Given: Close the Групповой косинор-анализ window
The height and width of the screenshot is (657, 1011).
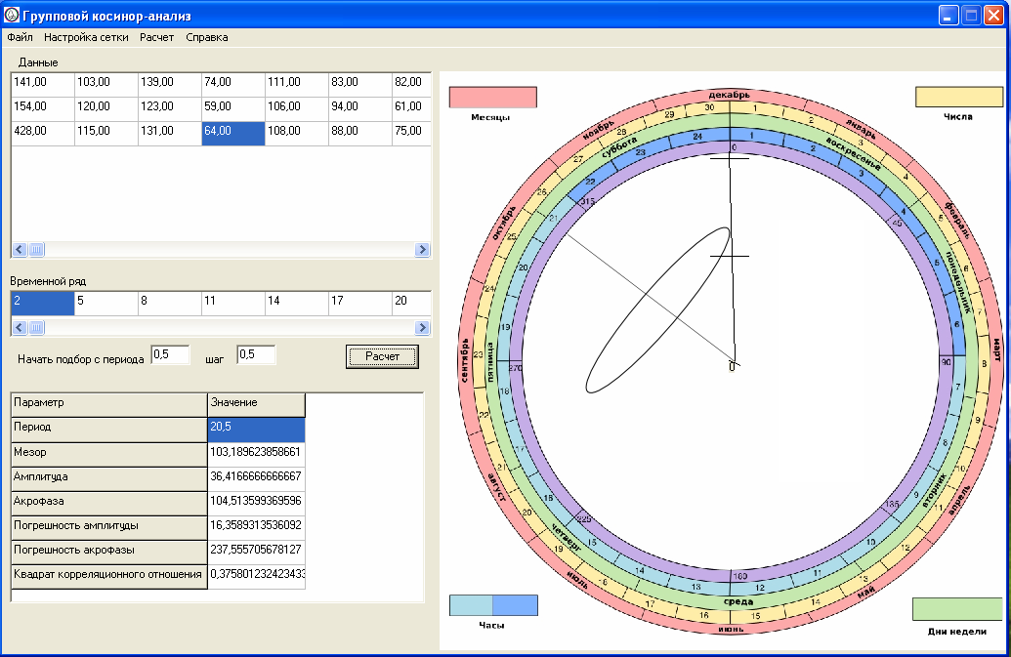Looking at the screenshot, I should (x=993, y=15).
